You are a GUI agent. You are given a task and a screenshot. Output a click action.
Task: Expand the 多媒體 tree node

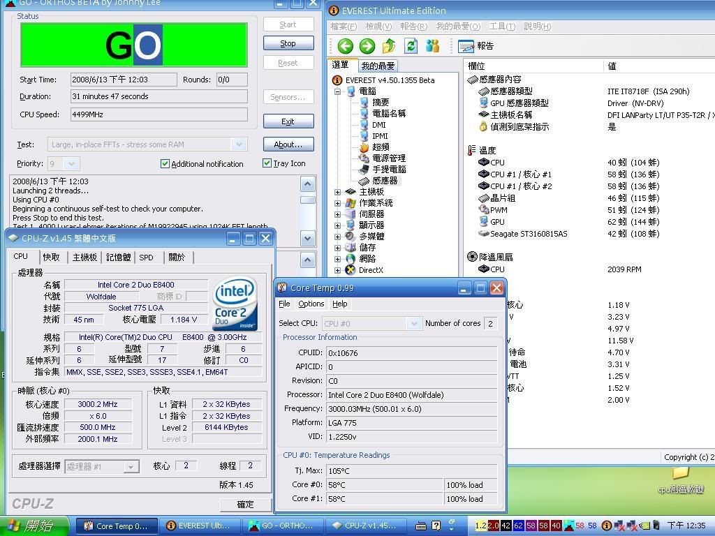tap(337, 237)
